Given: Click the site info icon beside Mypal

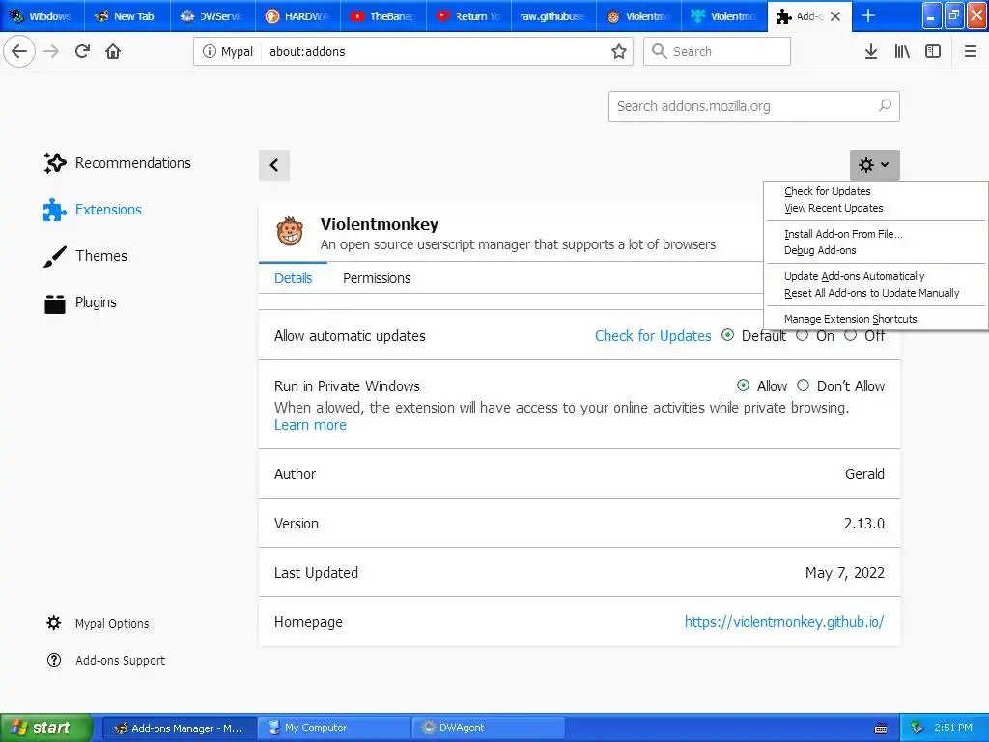Looking at the screenshot, I should point(209,52).
